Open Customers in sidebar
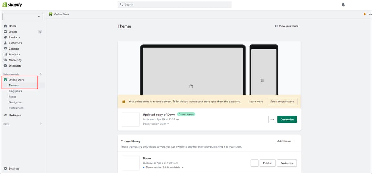 click(15, 43)
